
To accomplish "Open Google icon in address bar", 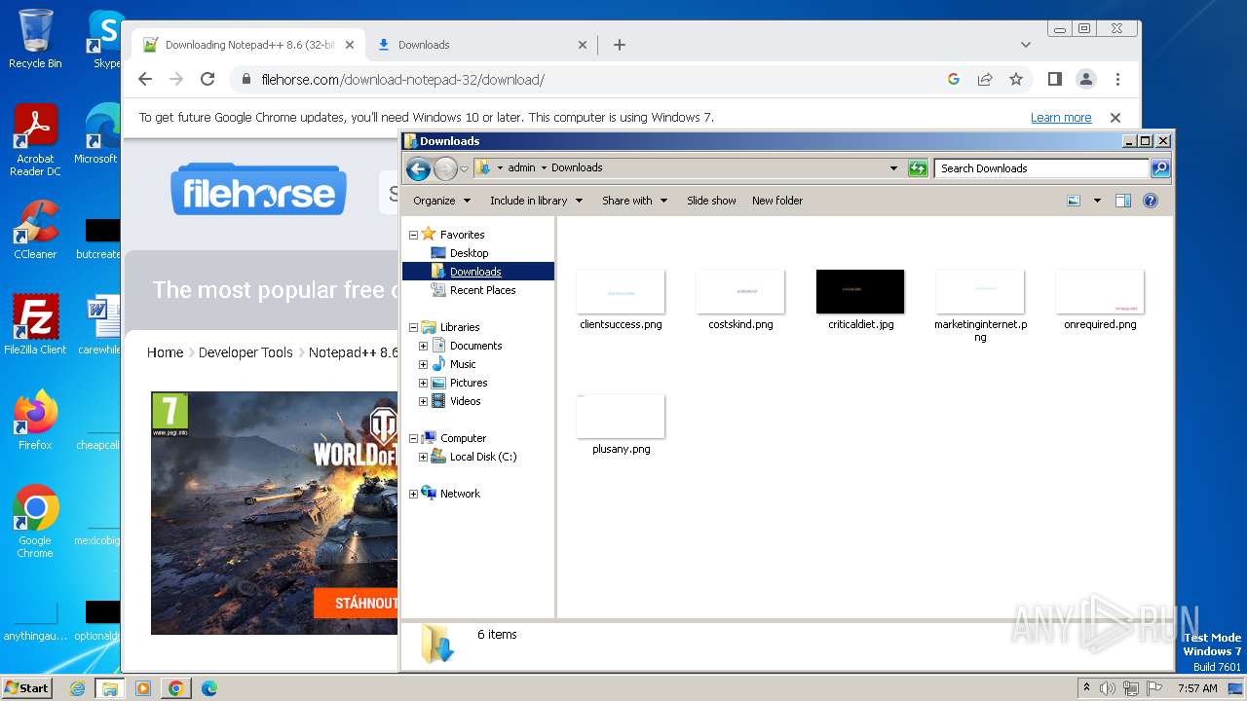I will point(954,79).
